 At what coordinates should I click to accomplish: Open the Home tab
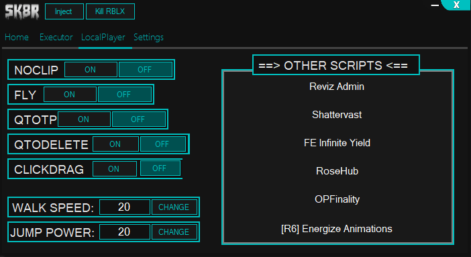[x=17, y=38]
